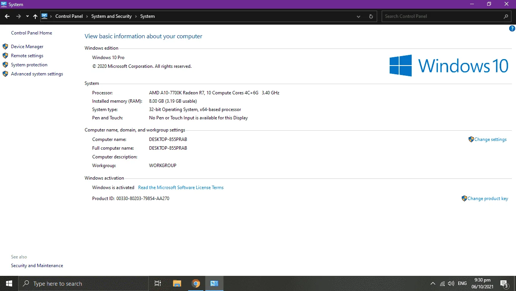The image size is (516, 291).
Task: Open Control Panel Home
Action: tap(31, 33)
